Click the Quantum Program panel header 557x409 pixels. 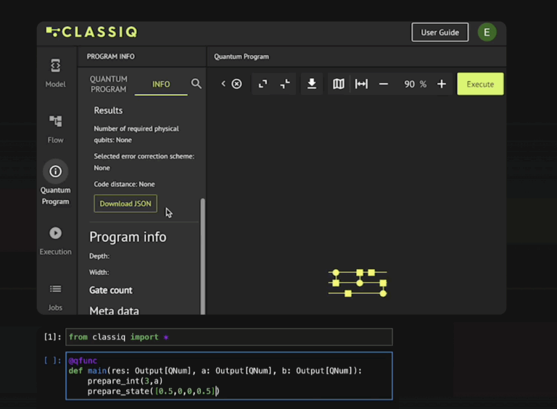point(242,56)
